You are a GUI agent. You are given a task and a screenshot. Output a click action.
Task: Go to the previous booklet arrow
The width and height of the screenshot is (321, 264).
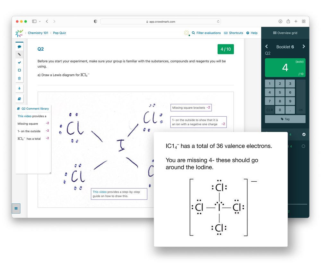coord(266,47)
